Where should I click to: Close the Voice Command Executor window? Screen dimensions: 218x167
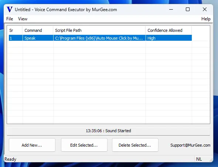[x=205, y=10]
